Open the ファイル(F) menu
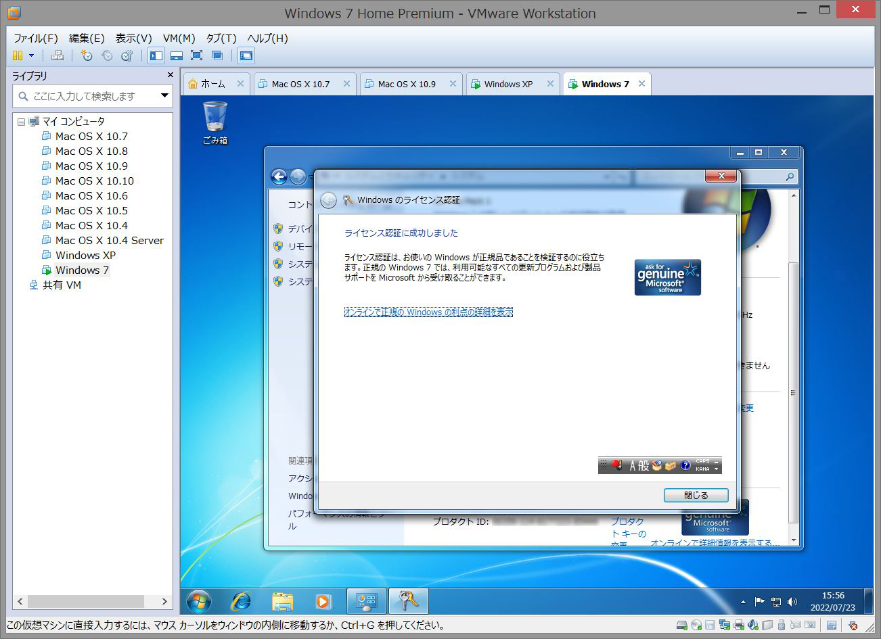This screenshot has height=639, width=881. 36,38
